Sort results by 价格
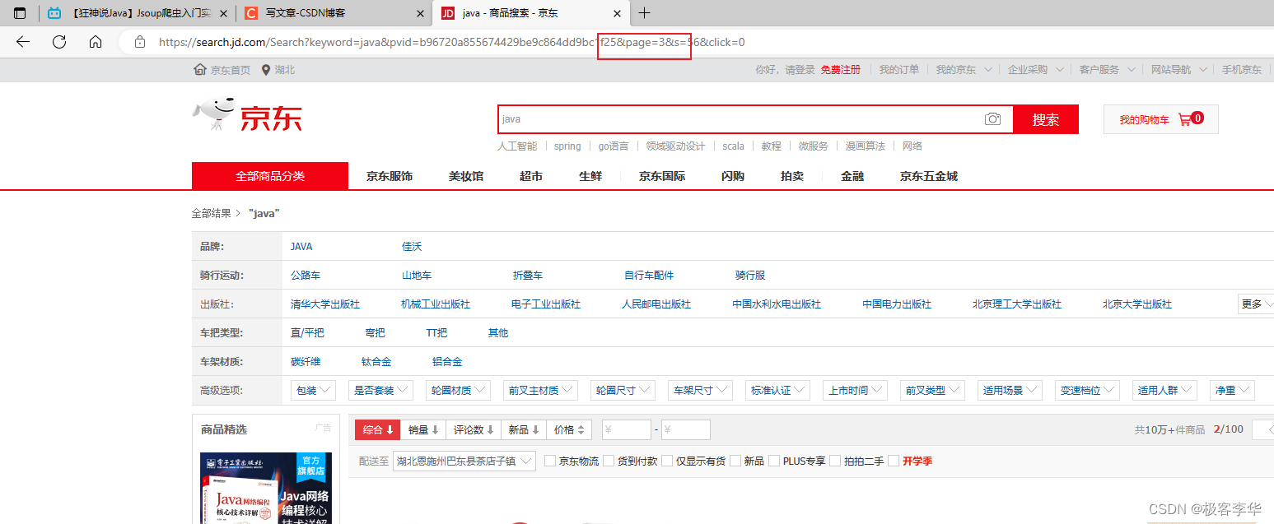Screen dimensions: 1274x524 569,429
